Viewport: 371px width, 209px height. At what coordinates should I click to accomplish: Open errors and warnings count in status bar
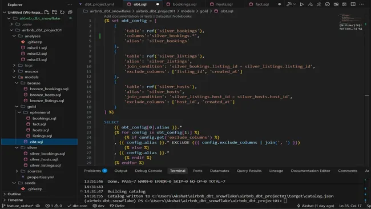tap(53, 206)
